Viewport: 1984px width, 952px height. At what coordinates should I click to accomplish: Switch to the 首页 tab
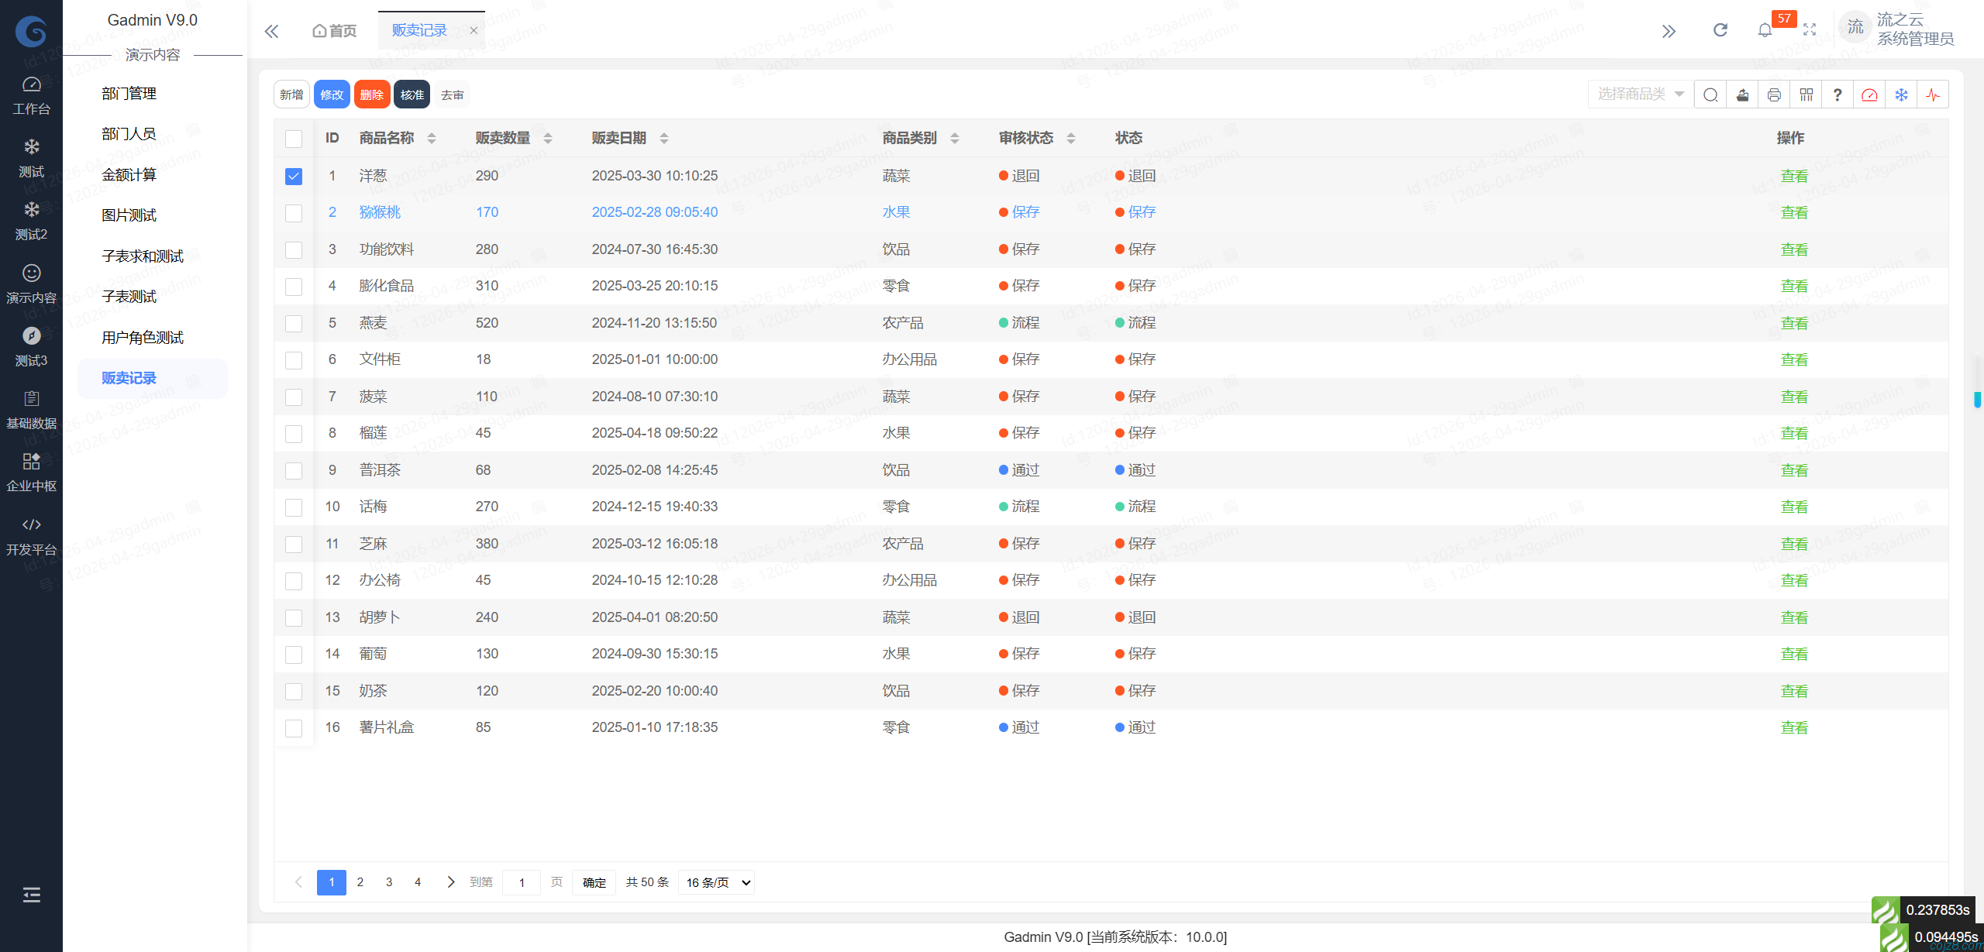coord(333,30)
